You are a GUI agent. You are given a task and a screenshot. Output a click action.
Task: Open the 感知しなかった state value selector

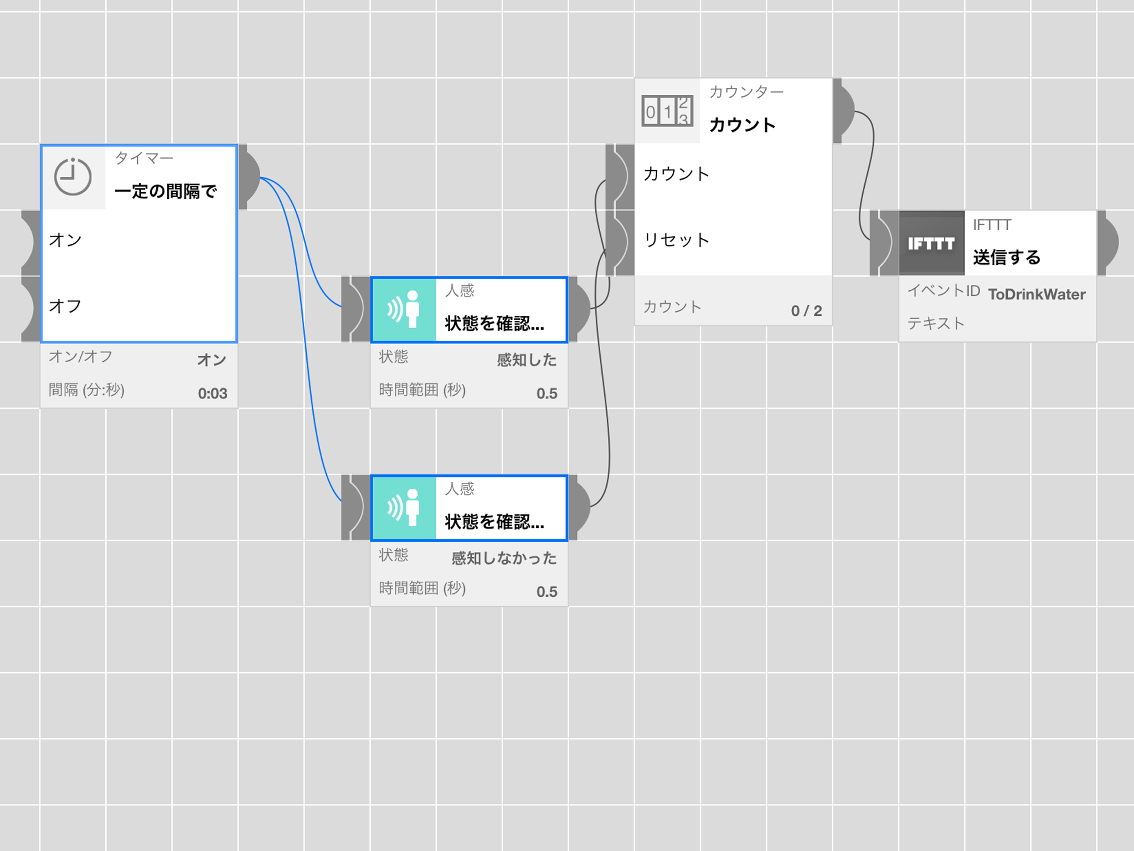504,558
